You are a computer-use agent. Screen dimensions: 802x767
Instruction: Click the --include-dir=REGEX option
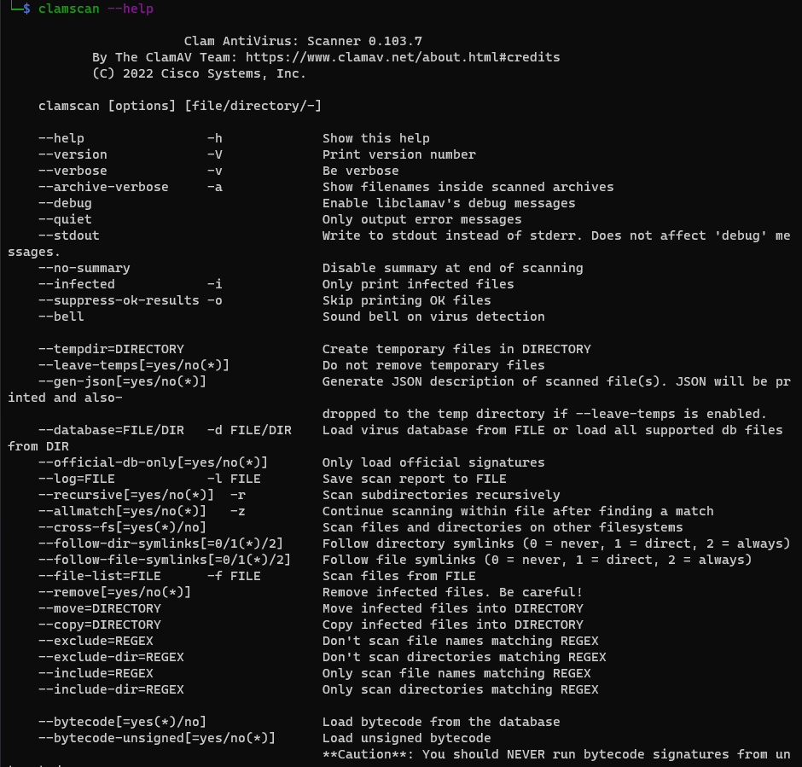[111, 689]
